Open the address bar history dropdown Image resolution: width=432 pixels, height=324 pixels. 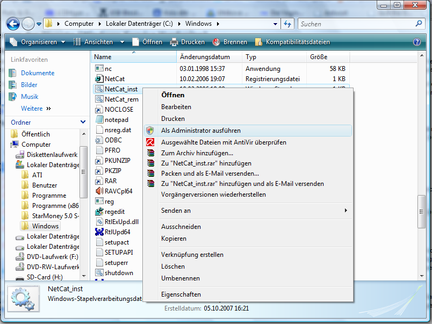click(x=275, y=24)
